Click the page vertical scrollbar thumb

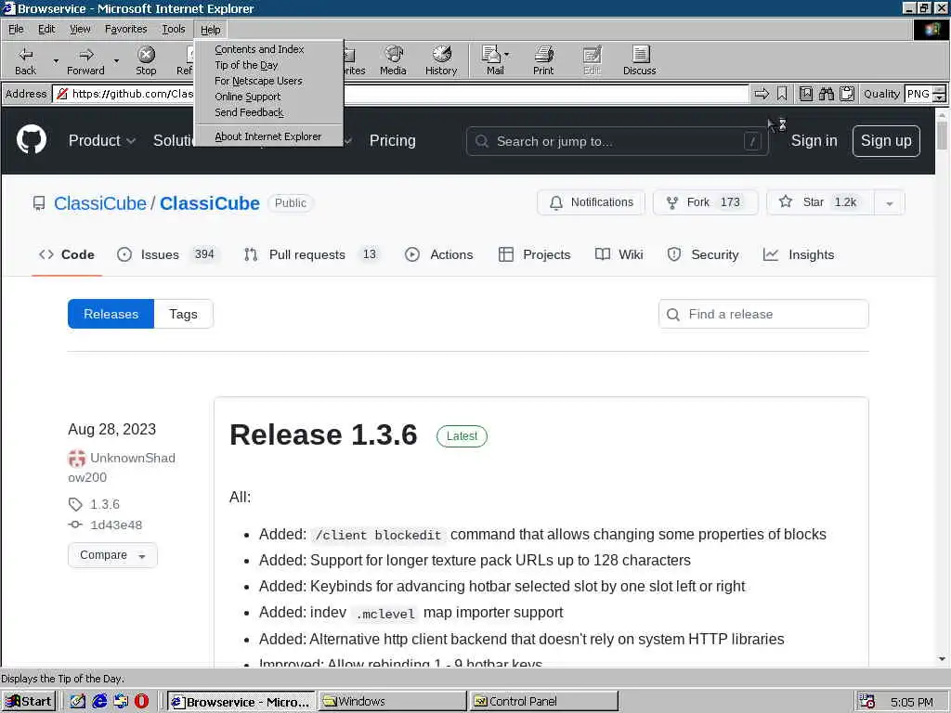click(942, 135)
